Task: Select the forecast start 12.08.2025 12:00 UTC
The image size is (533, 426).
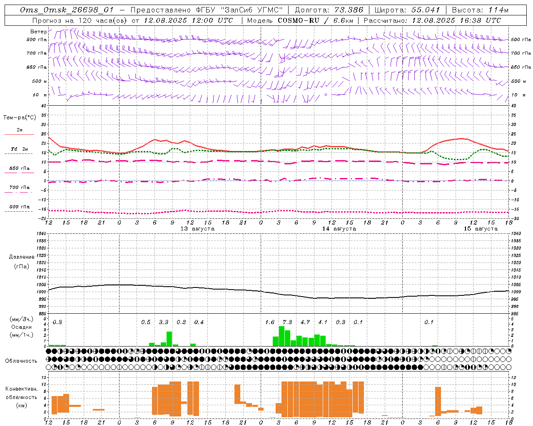Action: point(188,20)
